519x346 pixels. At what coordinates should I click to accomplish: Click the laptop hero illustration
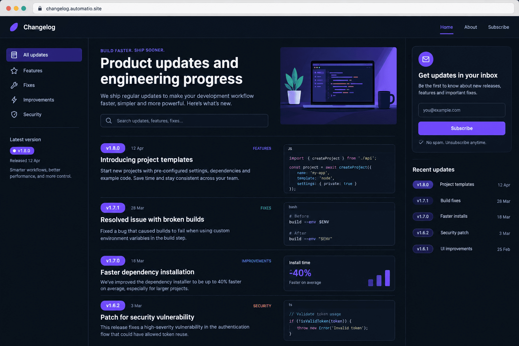click(339, 86)
